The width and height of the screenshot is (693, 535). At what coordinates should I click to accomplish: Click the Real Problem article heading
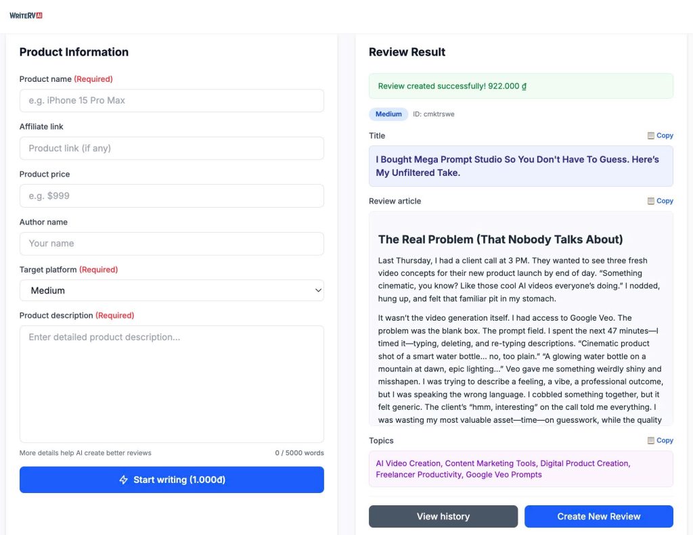(x=500, y=239)
